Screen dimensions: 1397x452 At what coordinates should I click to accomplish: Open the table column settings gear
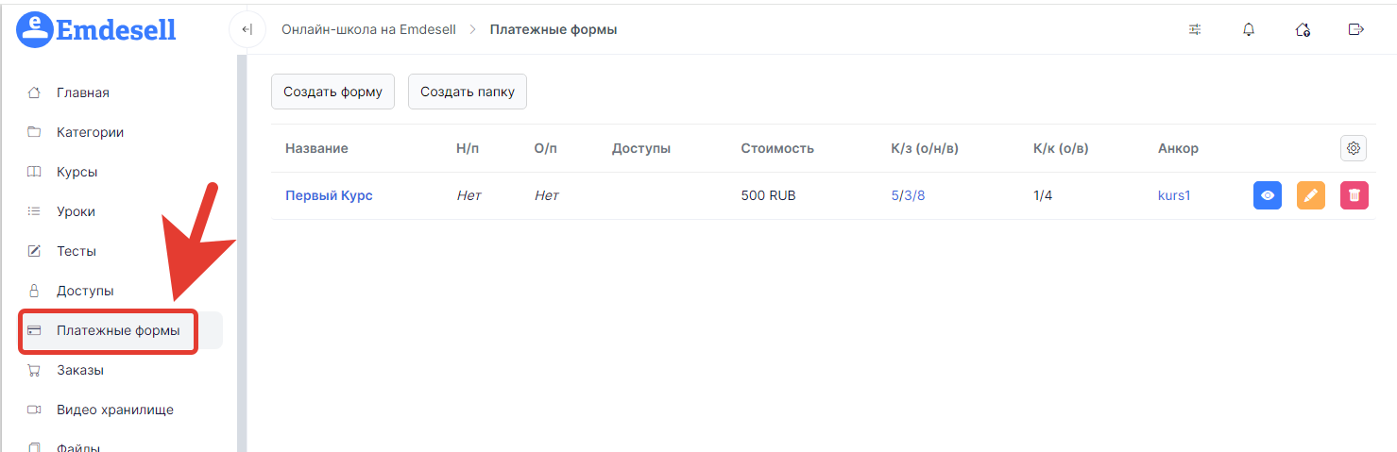pos(1354,148)
